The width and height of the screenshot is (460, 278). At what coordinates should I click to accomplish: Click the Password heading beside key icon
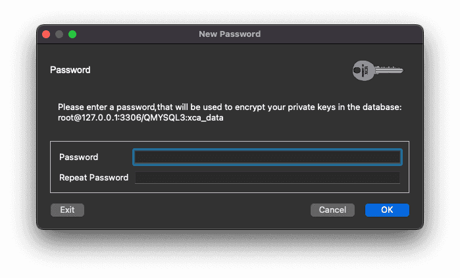click(70, 70)
